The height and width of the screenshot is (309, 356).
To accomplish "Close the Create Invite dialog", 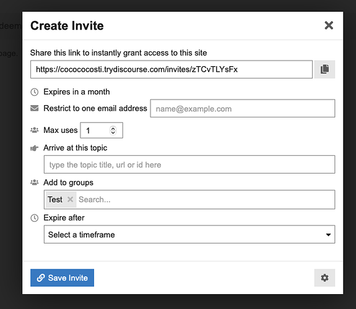I will 329,25.
